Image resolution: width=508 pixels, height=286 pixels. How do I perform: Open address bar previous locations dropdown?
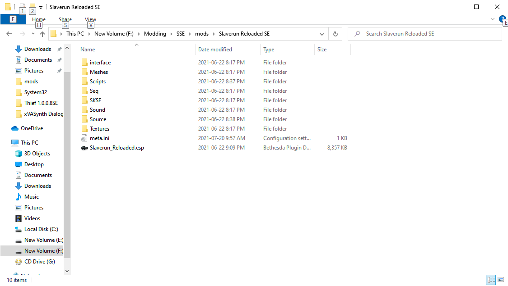tap(322, 34)
